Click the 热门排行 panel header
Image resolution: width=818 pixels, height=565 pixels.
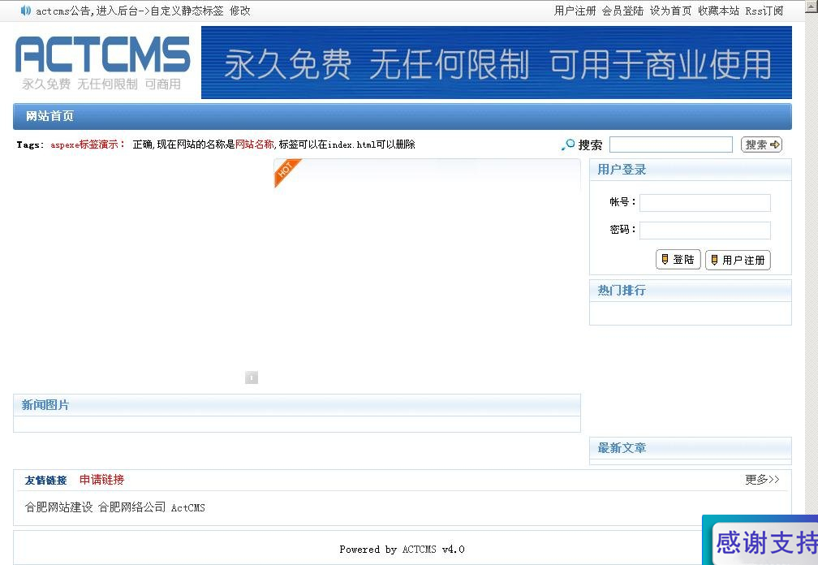pyautogui.click(x=690, y=291)
